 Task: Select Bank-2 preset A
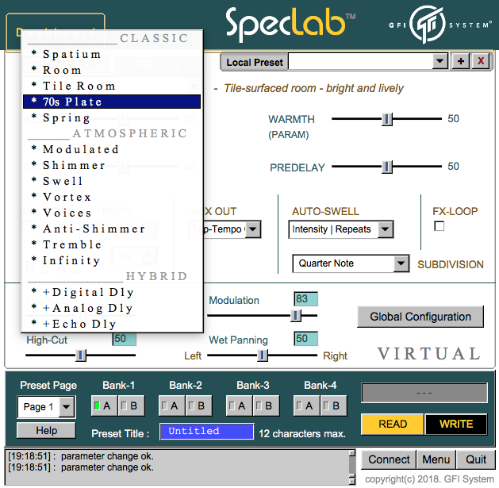[x=172, y=405]
